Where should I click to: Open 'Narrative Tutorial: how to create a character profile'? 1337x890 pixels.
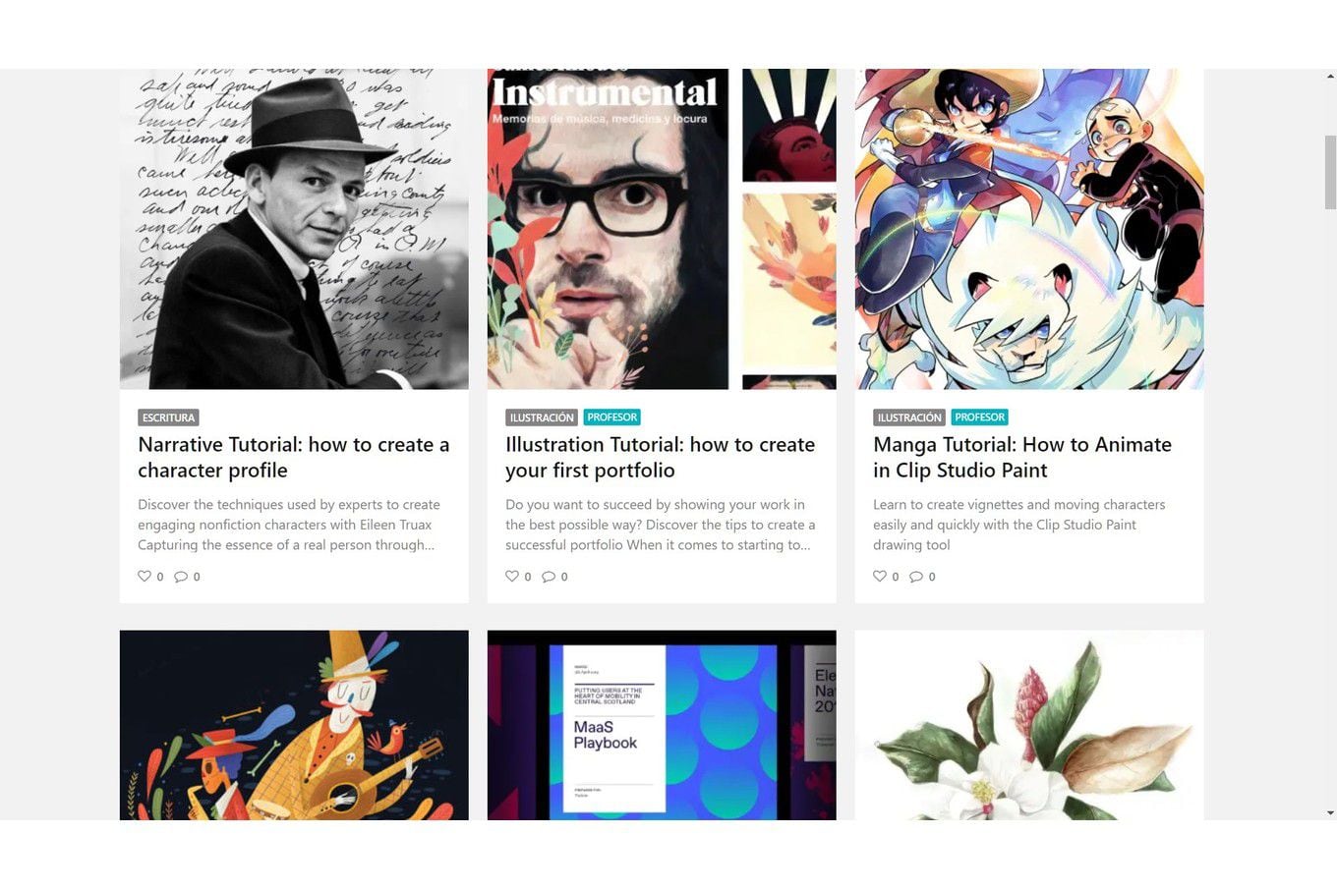[x=294, y=458]
